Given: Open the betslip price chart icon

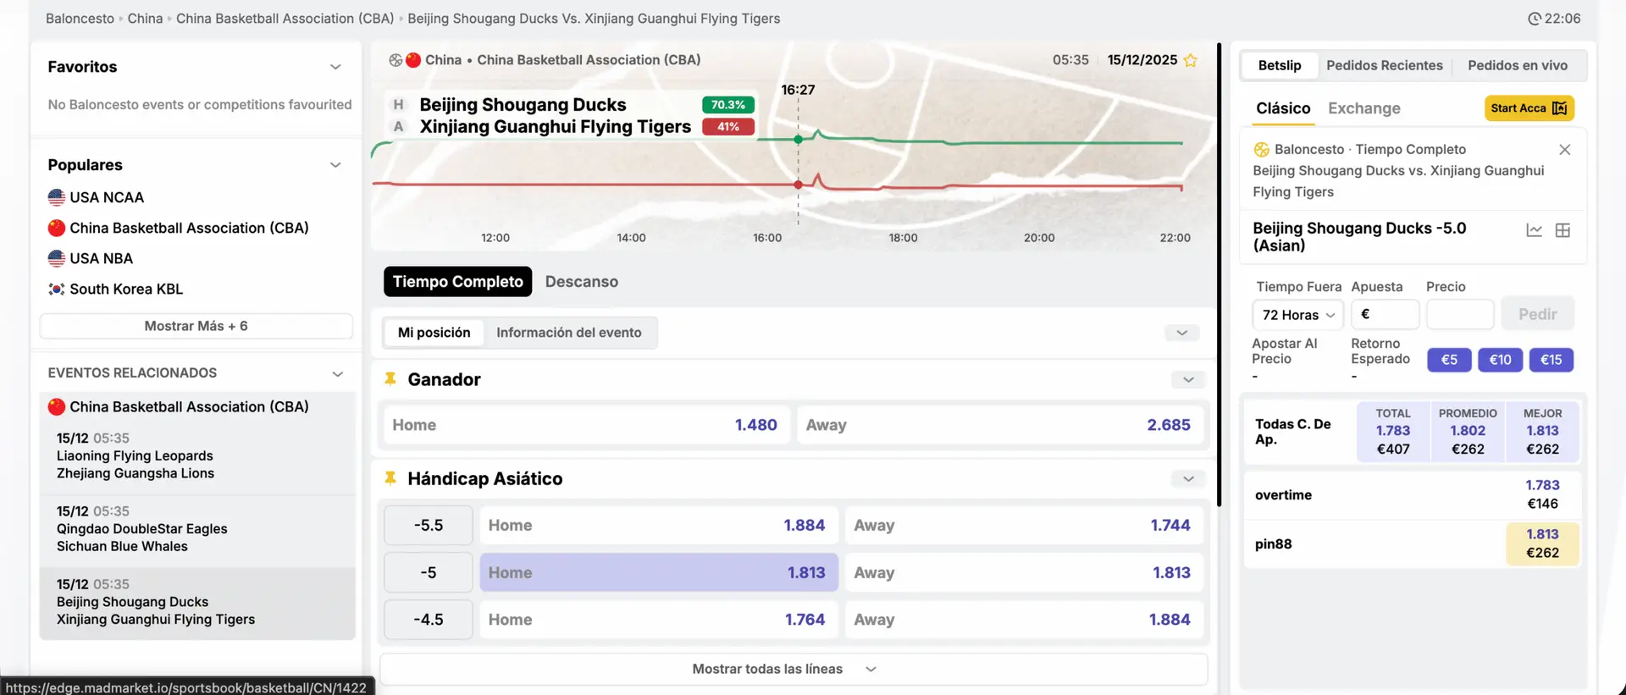Looking at the screenshot, I should point(1534,230).
